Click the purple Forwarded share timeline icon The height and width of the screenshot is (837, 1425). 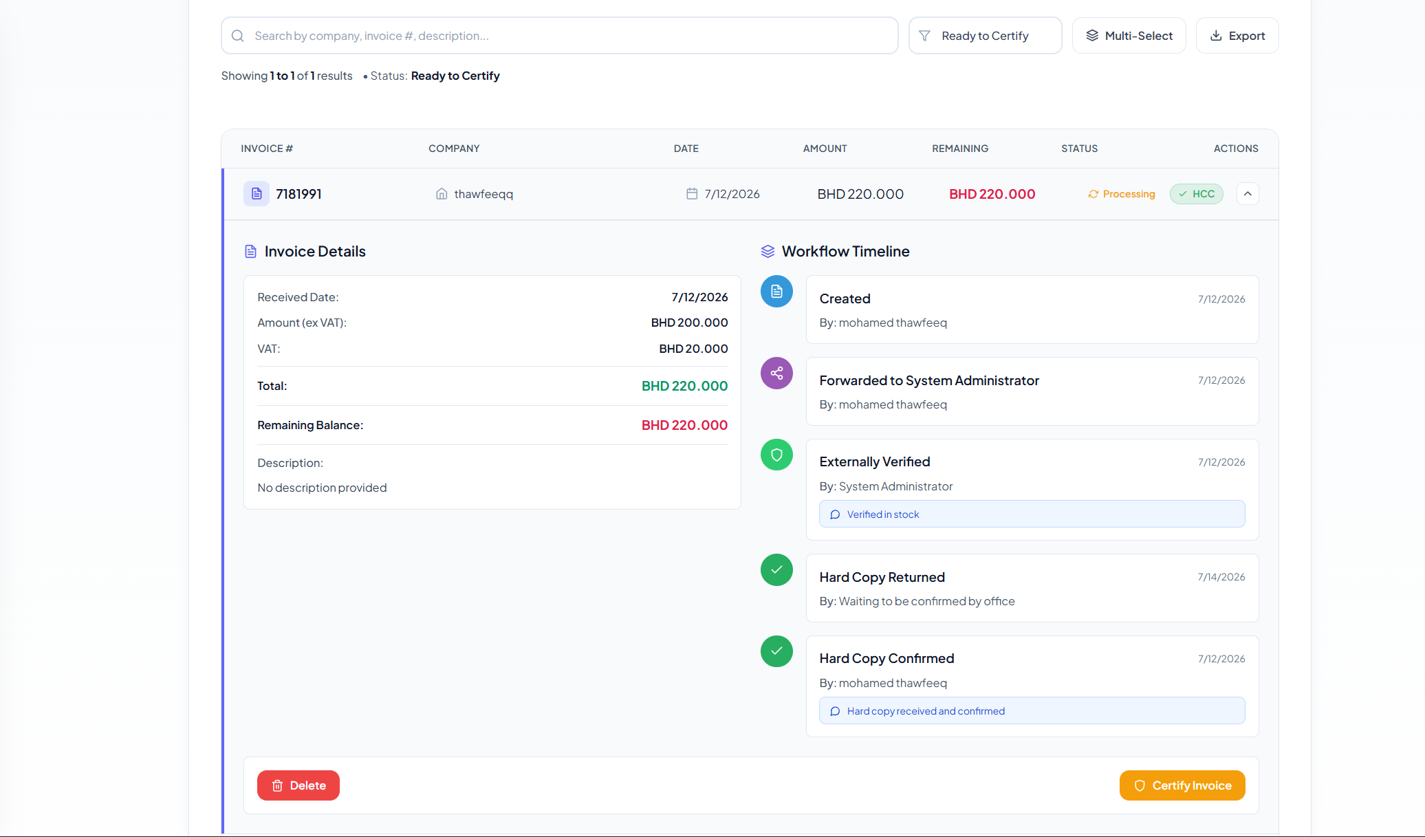pyautogui.click(x=776, y=373)
